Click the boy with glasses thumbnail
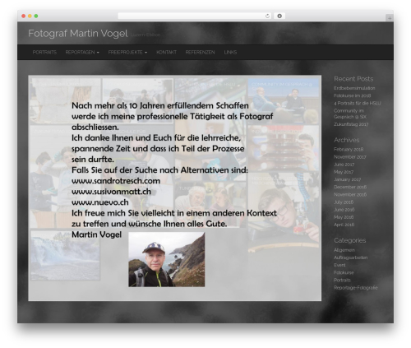 (x=284, y=212)
